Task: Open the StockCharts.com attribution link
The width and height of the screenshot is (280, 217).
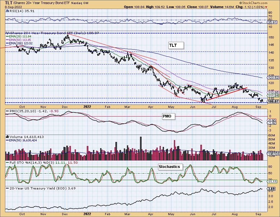Action: coord(253,3)
